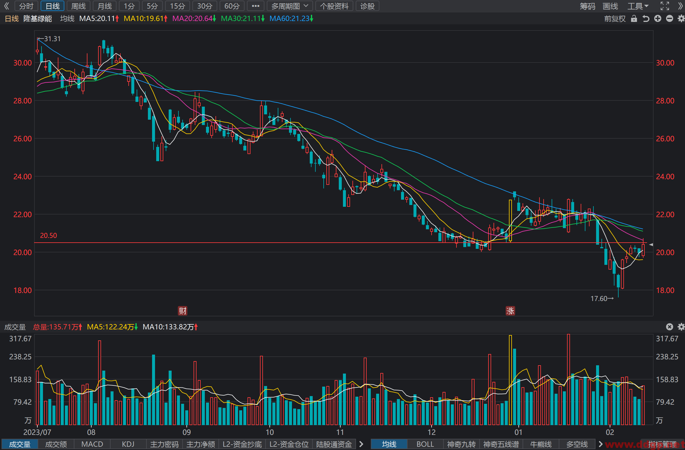The height and width of the screenshot is (450, 685).
Task: Select the MACD indicator tab
Action: coord(92,444)
